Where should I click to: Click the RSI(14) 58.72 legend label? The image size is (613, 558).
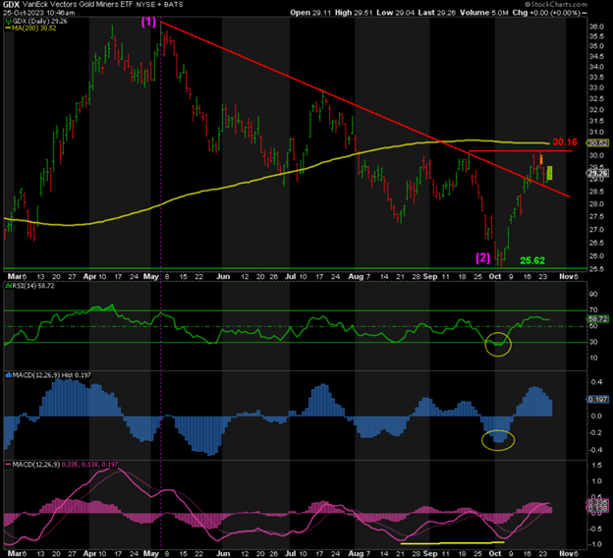[x=29, y=286]
